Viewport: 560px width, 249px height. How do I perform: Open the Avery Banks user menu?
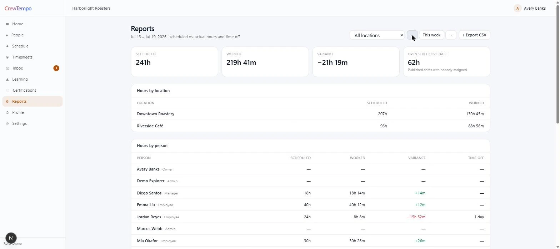coord(530,8)
